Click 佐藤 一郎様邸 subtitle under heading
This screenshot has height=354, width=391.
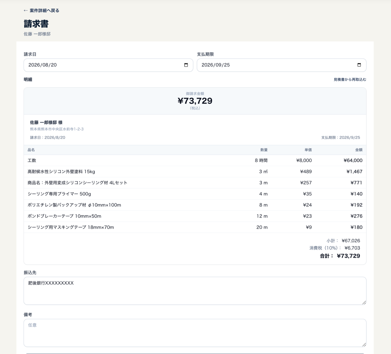(x=37, y=34)
